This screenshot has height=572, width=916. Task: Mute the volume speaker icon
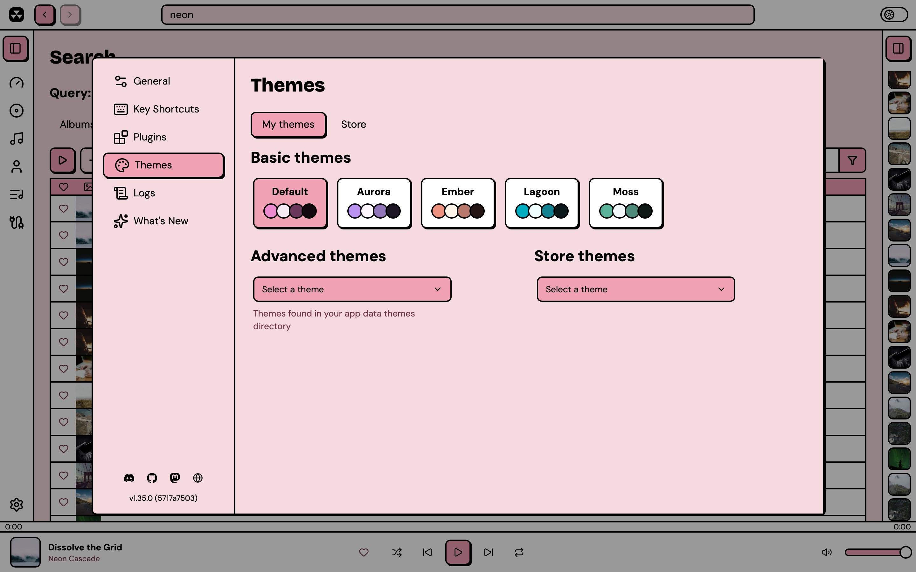tap(827, 552)
